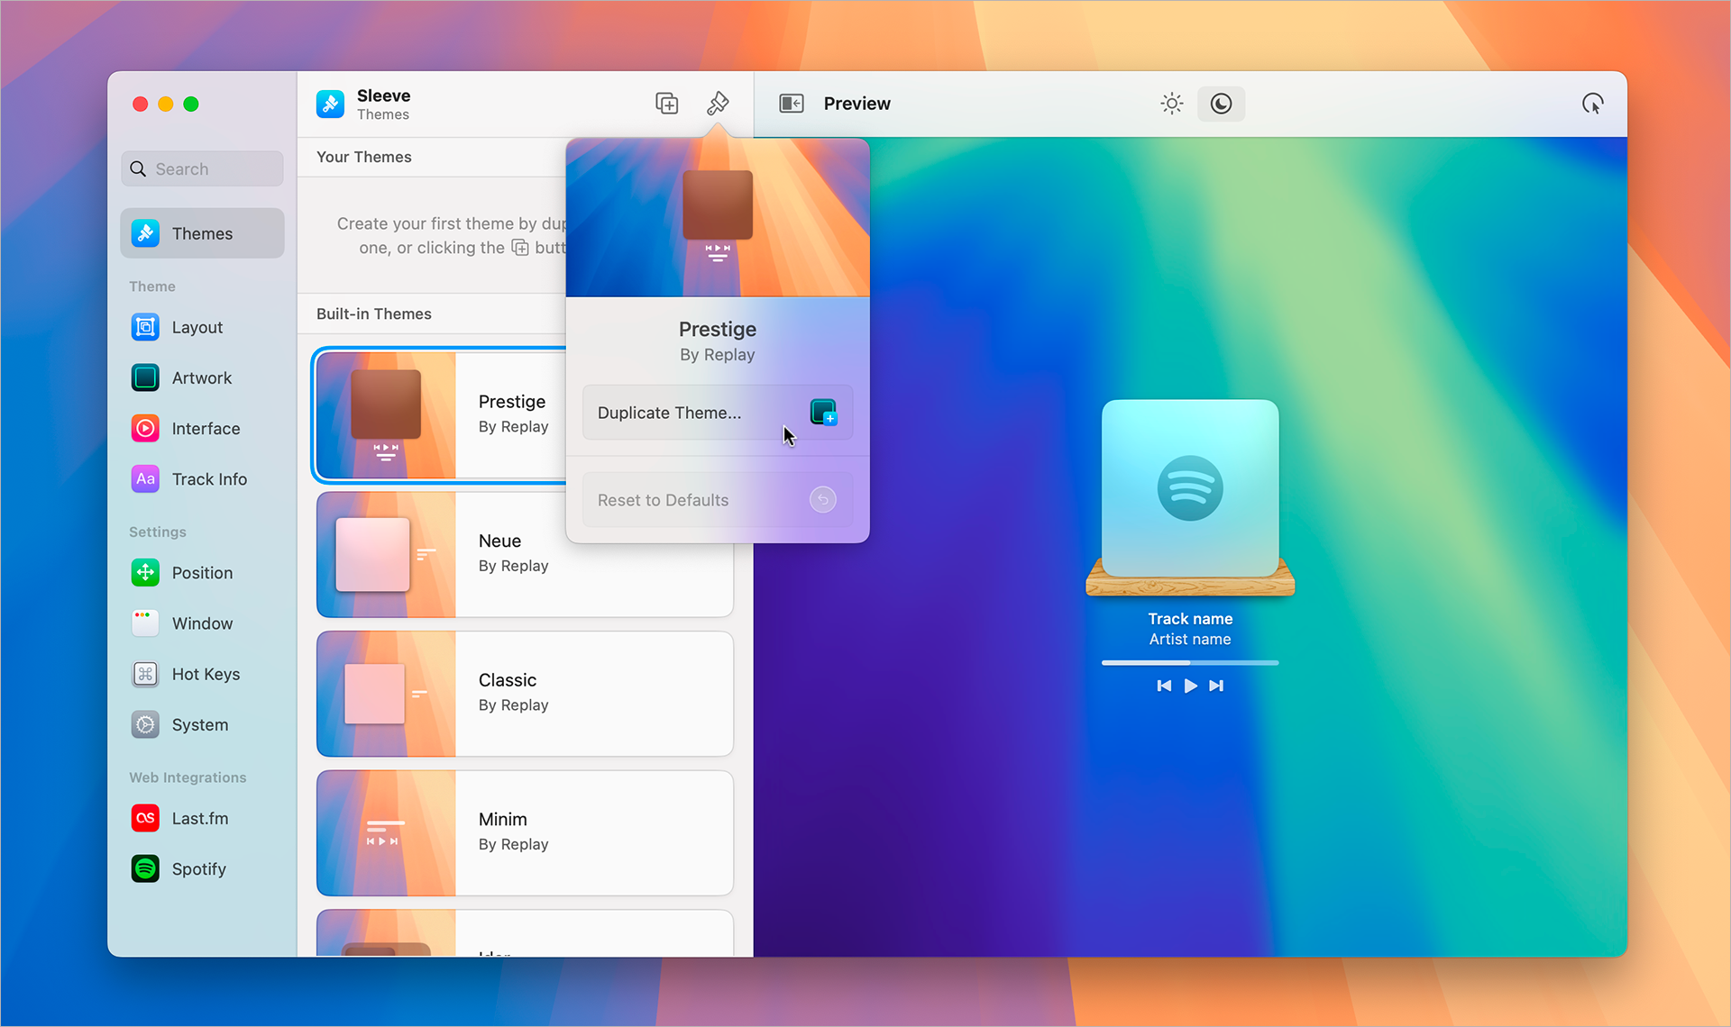The height and width of the screenshot is (1027, 1731).
Task: Click the Prestige title in popover
Action: [x=718, y=329]
